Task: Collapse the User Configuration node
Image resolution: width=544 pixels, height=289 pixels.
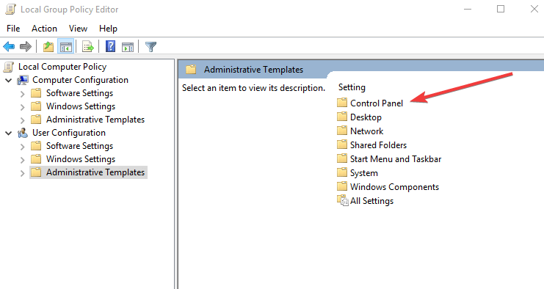Action: point(9,133)
